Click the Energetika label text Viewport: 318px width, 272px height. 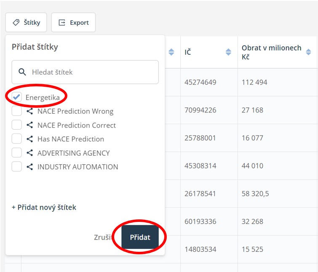(43, 98)
